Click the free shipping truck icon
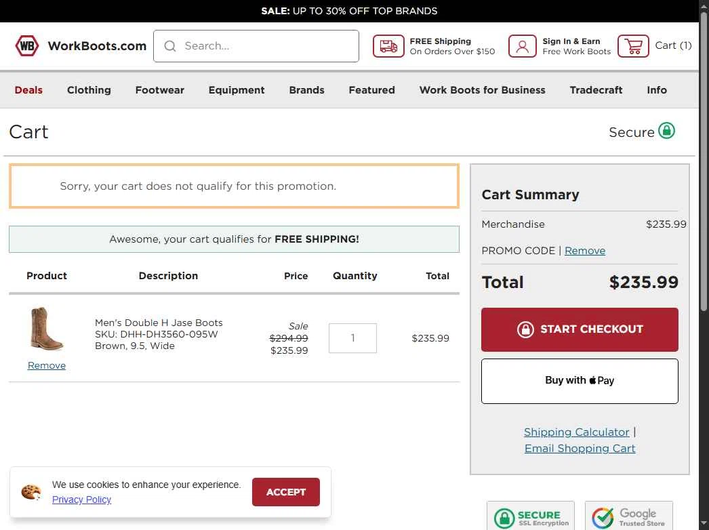Viewport: 709px width, 530px height. point(388,46)
